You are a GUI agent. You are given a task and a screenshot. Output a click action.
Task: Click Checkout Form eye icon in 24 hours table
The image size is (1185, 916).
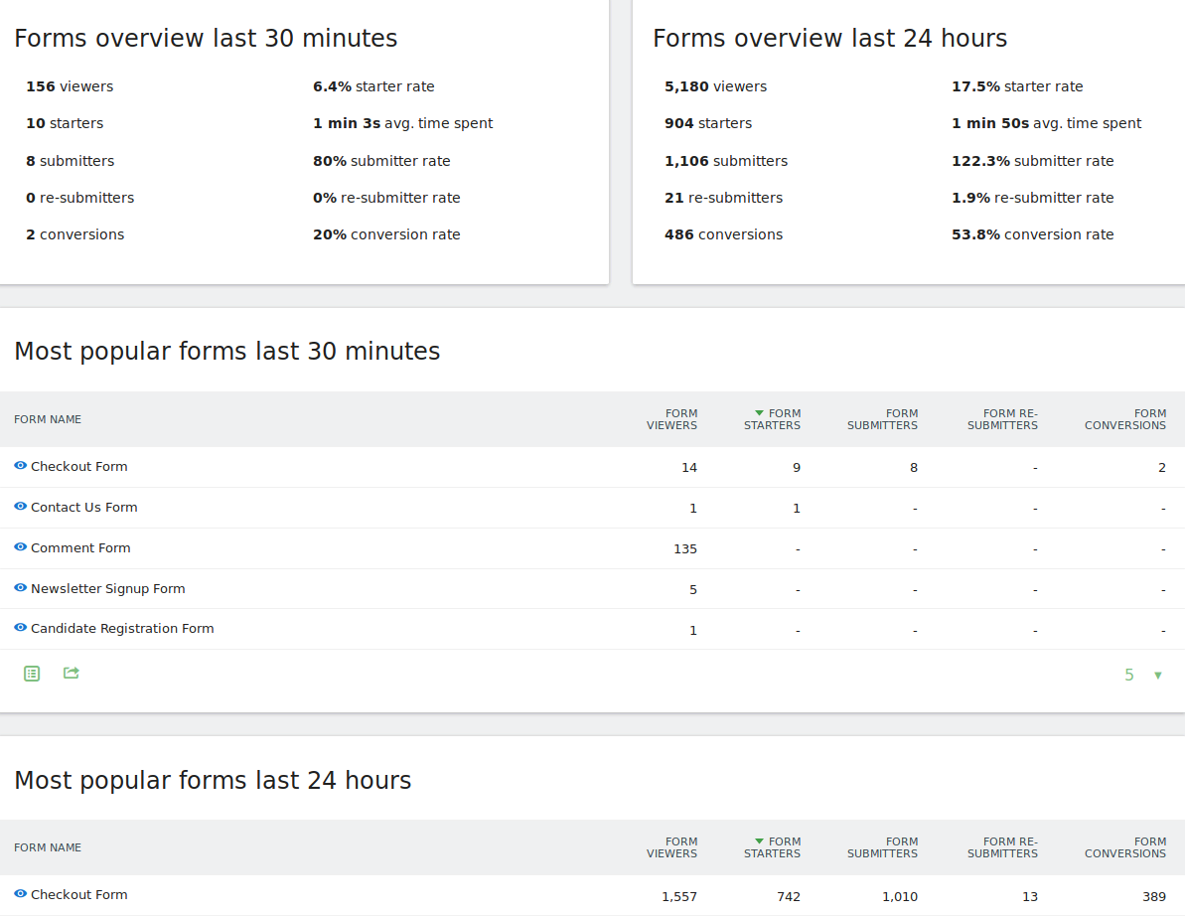pos(20,894)
